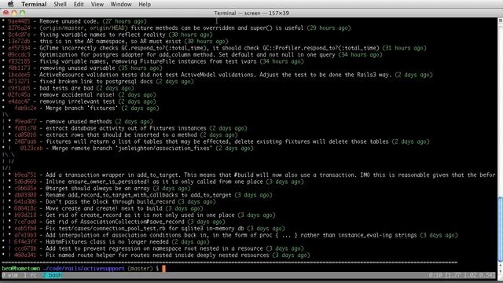Image resolution: width=503 pixels, height=283 pixels.
Task: Click 'HabtmFixtures class is no longer needed'
Action: 107,242
